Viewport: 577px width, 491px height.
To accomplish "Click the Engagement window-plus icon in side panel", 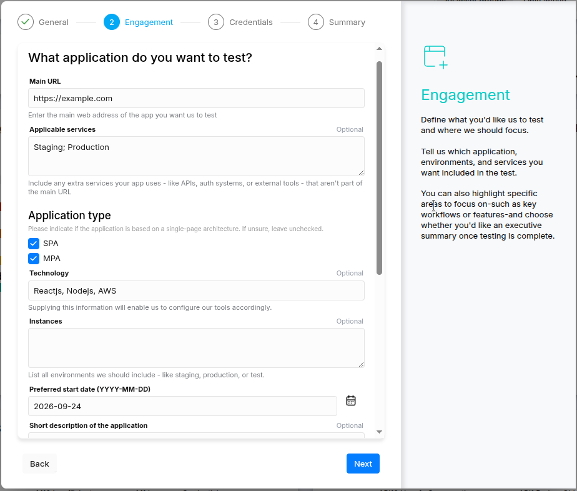I will coord(436,57).
